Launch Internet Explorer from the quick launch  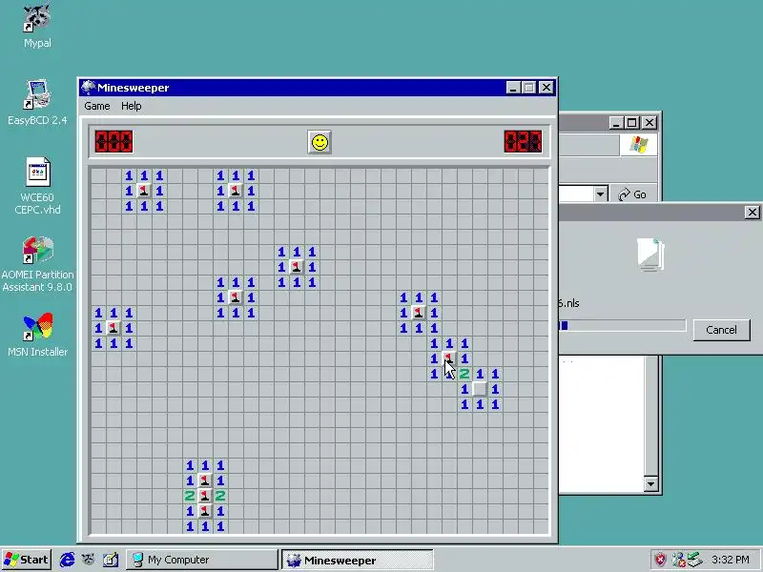67,560
